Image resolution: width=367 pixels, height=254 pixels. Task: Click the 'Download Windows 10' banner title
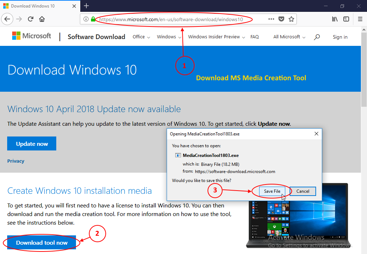[72, 70]
